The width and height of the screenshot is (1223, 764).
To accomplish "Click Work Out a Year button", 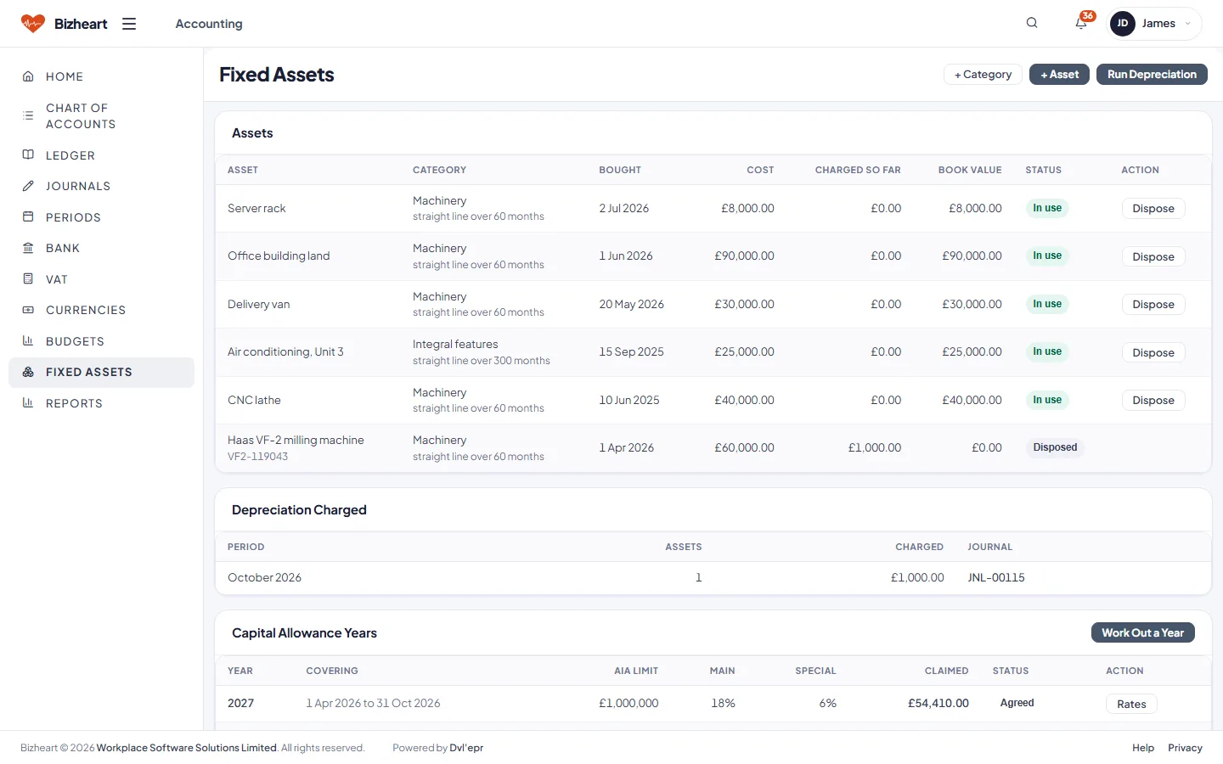I will (x=1142, y=633).
